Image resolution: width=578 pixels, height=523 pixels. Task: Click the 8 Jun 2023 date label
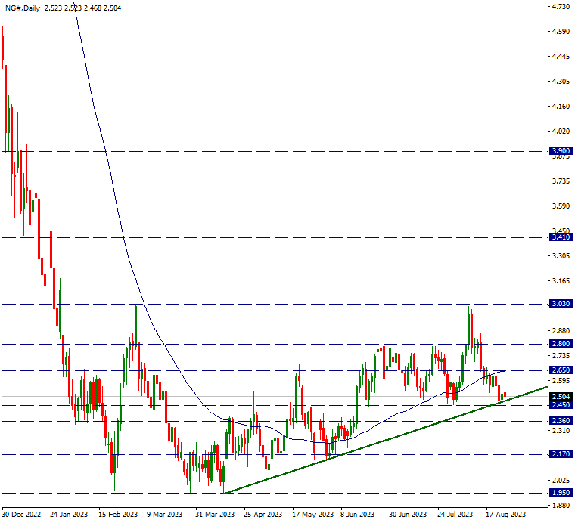[x=357, y=515]
